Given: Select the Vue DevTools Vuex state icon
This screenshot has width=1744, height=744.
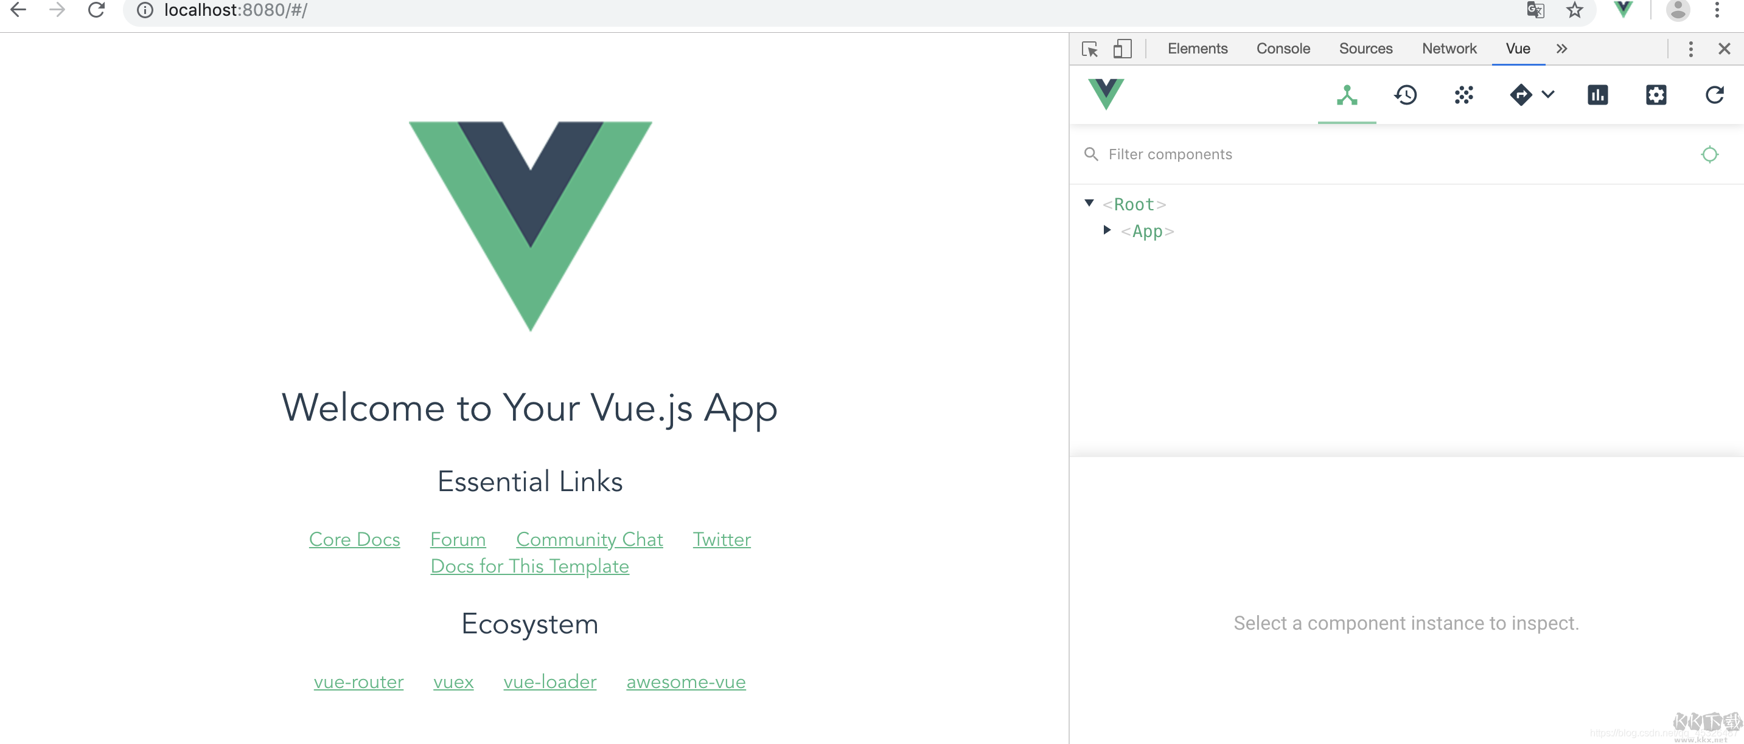Looking at the screenshot, I should [1406, 94].
